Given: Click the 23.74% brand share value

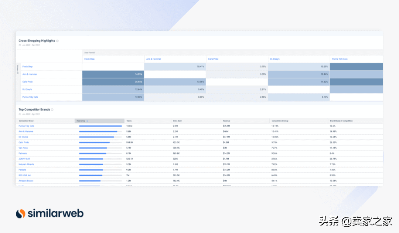Looking at the screenshot, I should point(333,159).
